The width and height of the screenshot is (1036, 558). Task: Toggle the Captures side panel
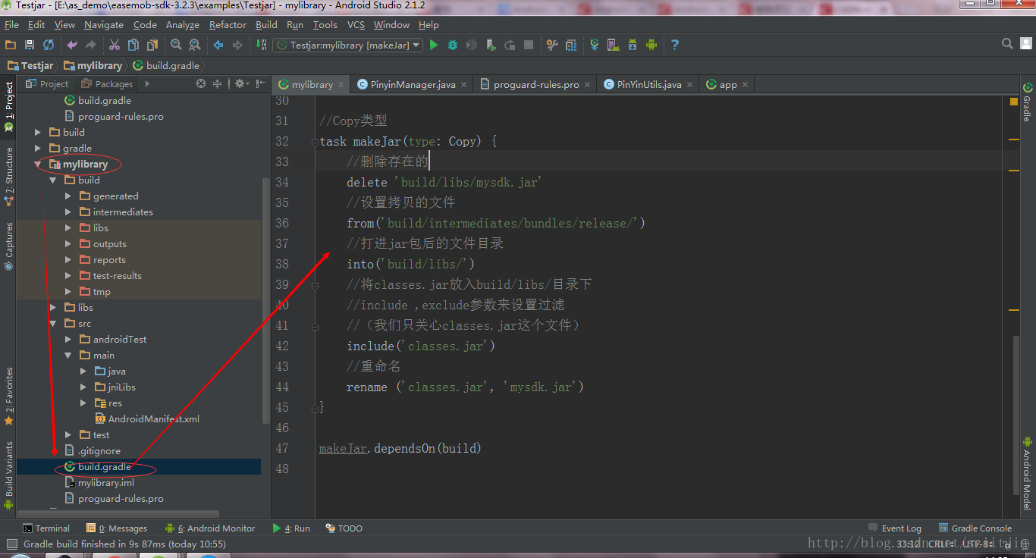(x=9, y=245)
